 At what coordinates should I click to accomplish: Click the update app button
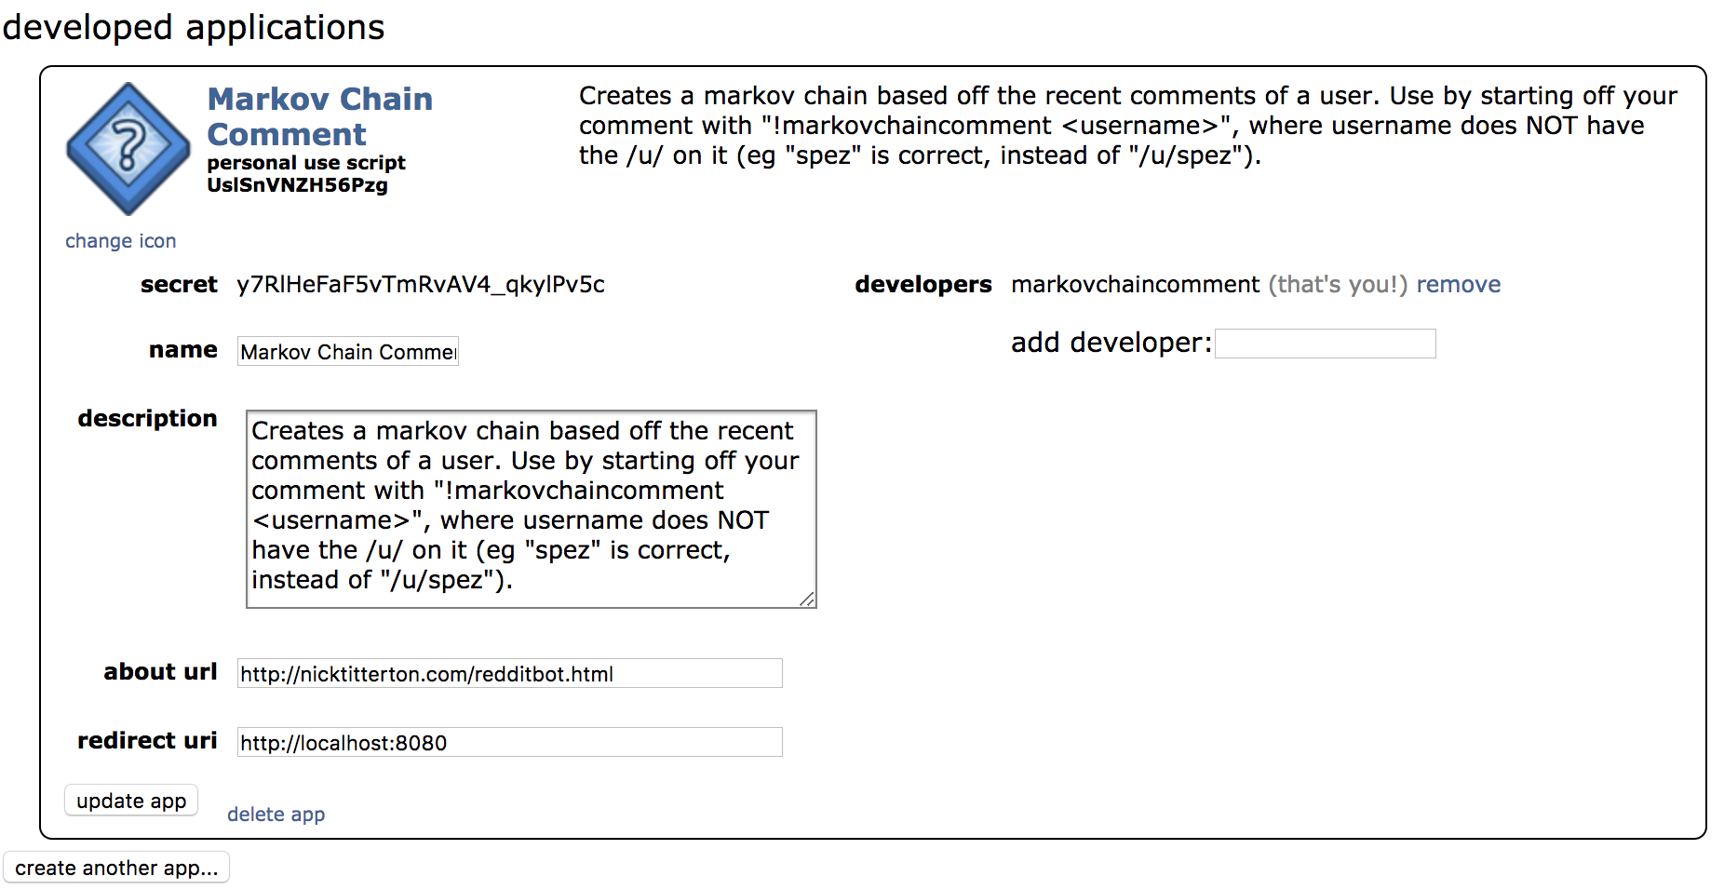[131, 801]
